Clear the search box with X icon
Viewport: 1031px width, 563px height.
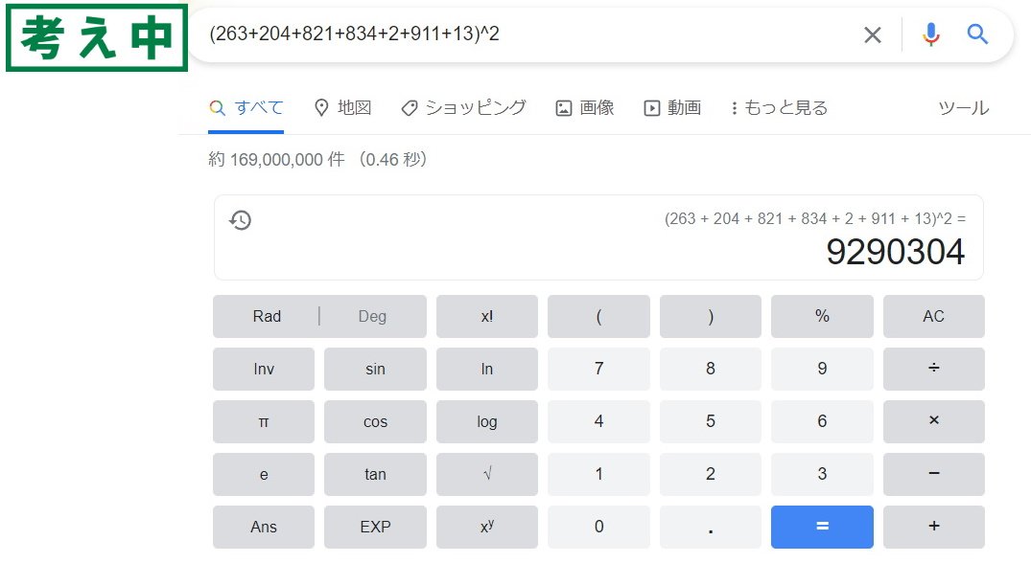872,34
